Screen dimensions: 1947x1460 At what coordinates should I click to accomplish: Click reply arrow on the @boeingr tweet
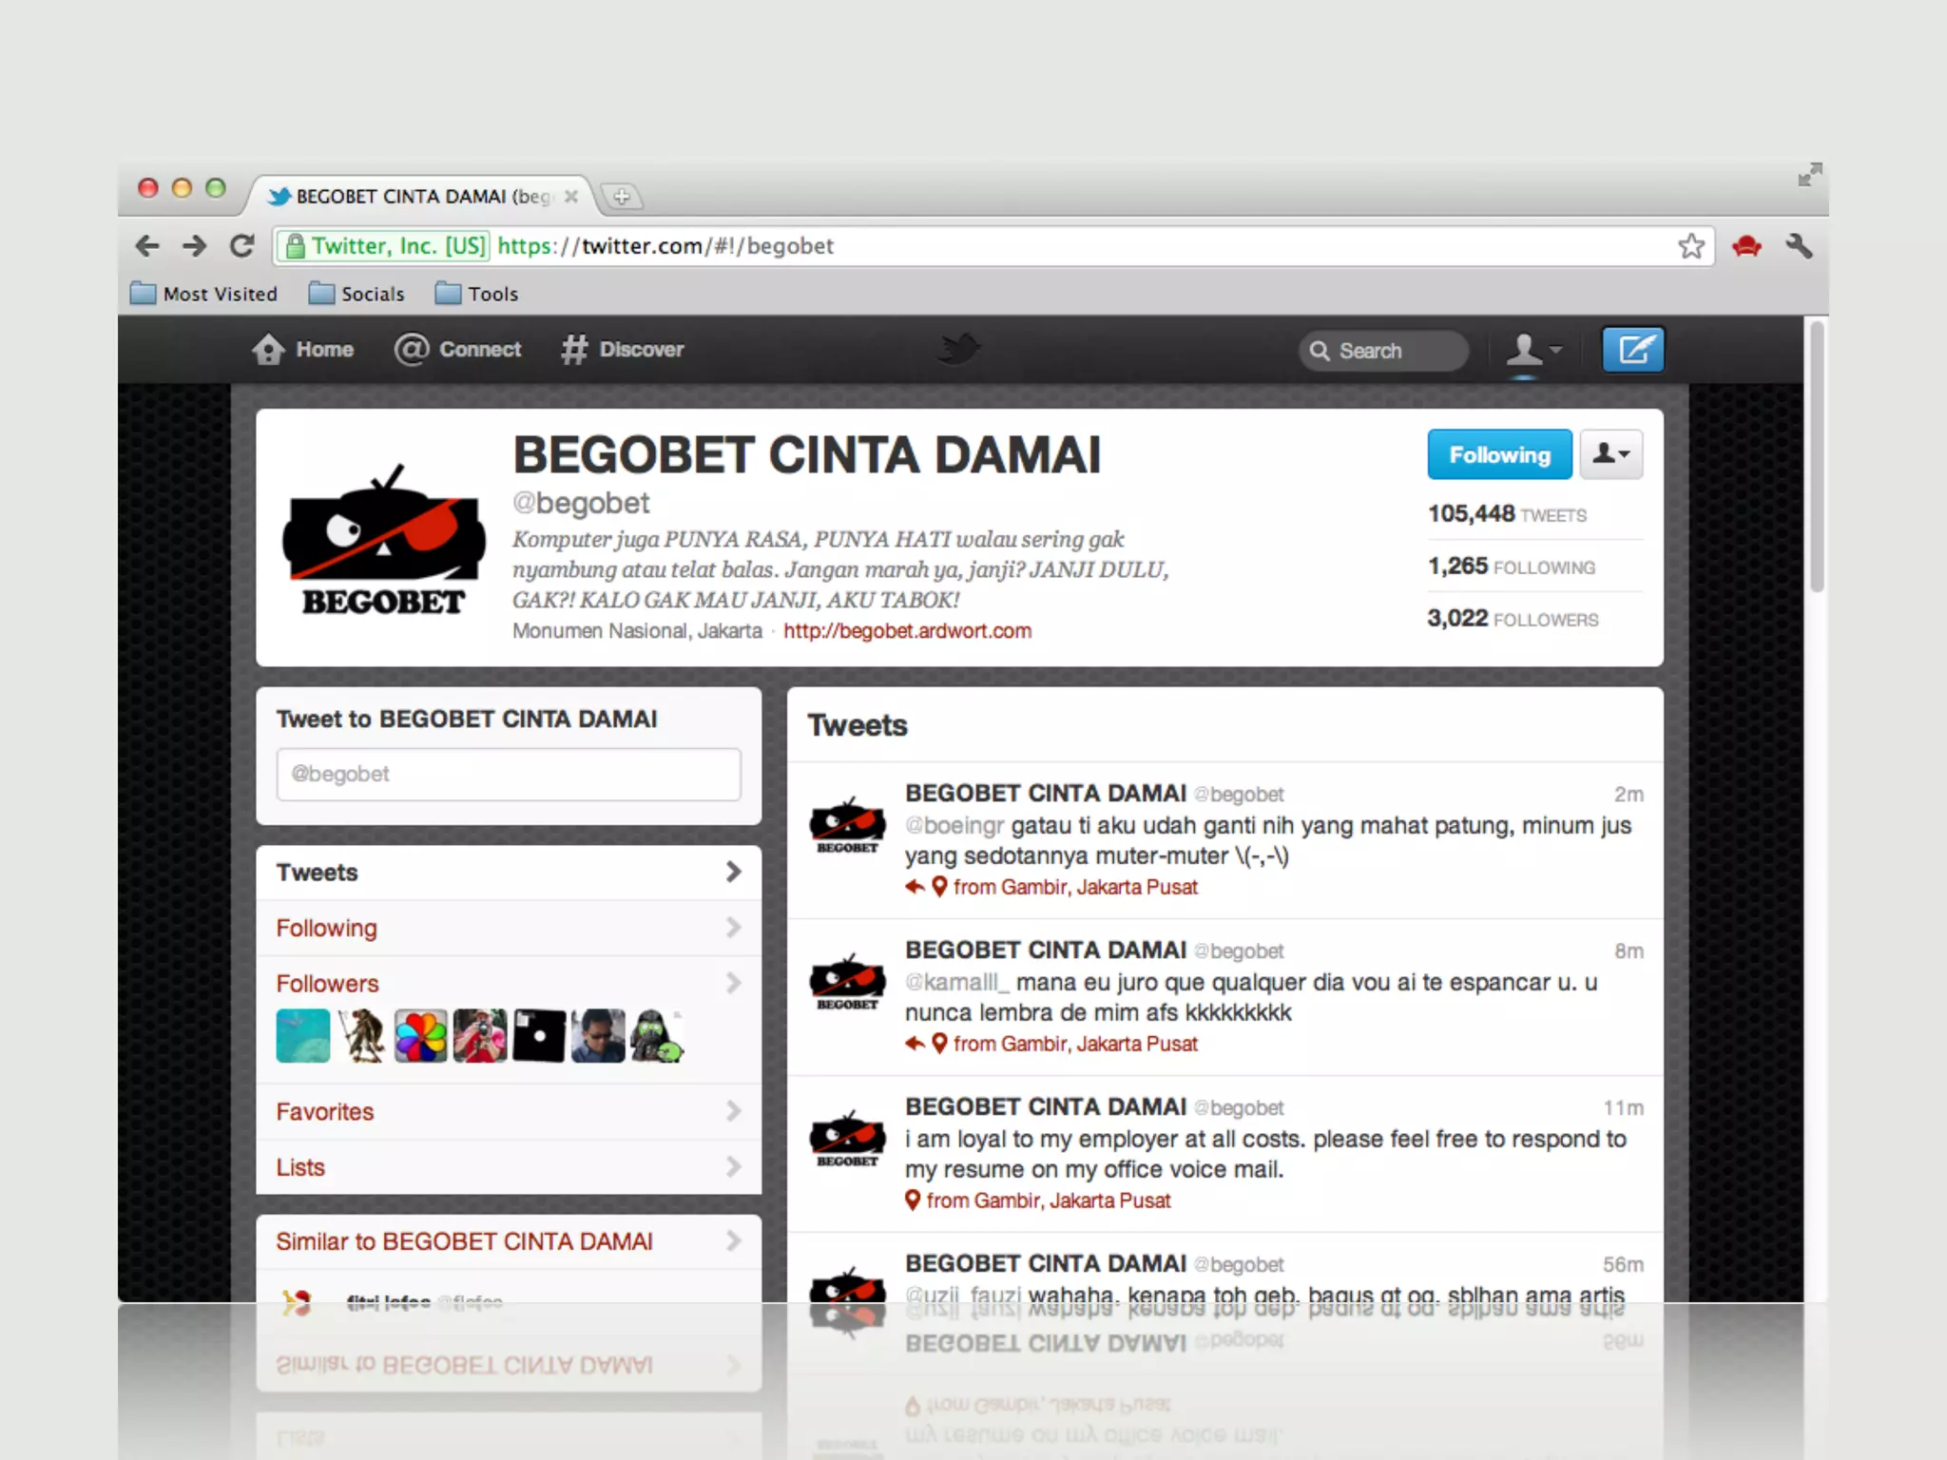pyautogui.click(x=914, y=887)
